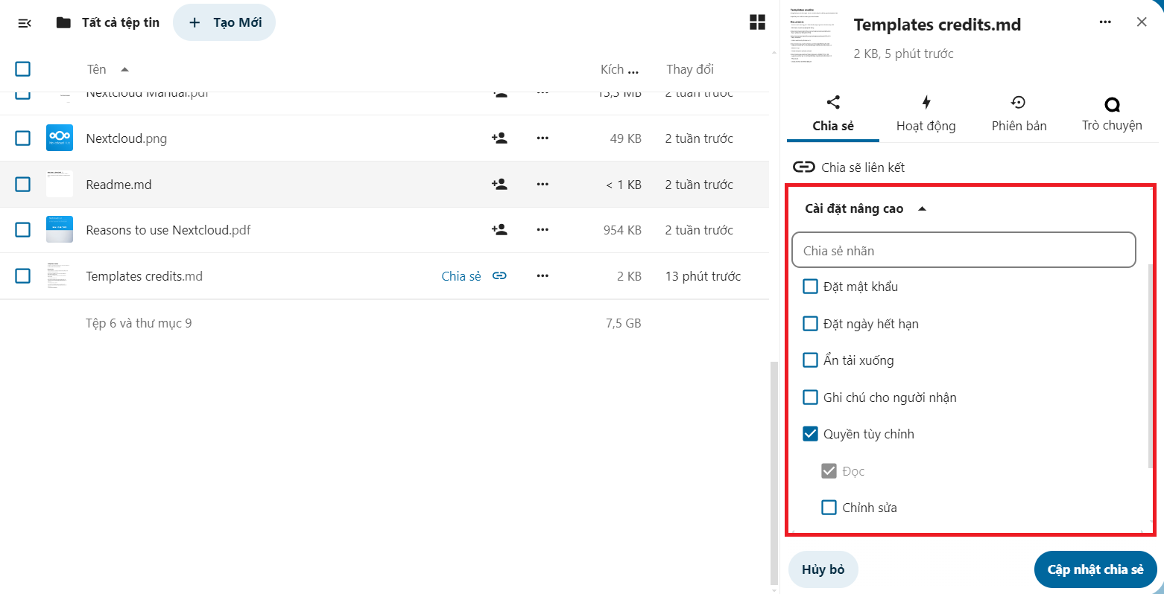Click share icon for Reasons to use Nextcloud.pdf
Image resolution: width=1164 pixels, height=594 pixels.
click(499, 230)
